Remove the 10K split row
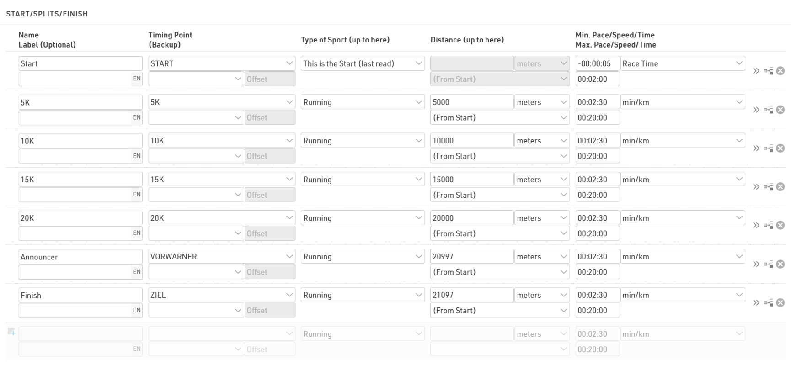 click(780, 148)
